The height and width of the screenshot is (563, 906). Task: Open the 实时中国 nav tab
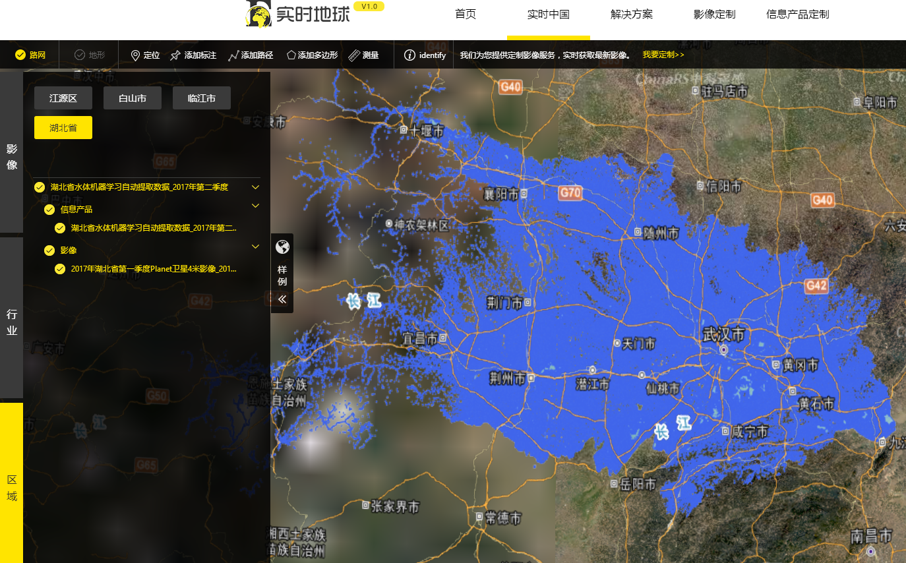point(549,15)
